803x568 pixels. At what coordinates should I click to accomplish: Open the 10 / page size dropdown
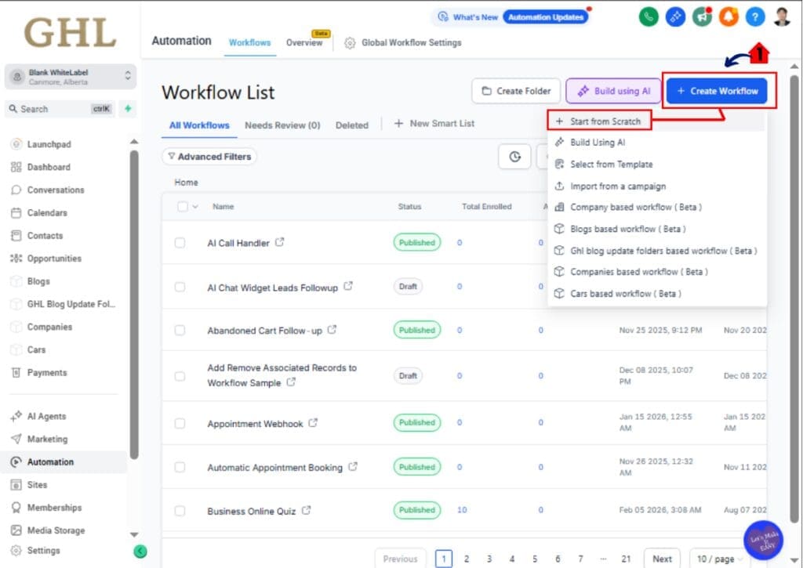click(x=720, y=559)
